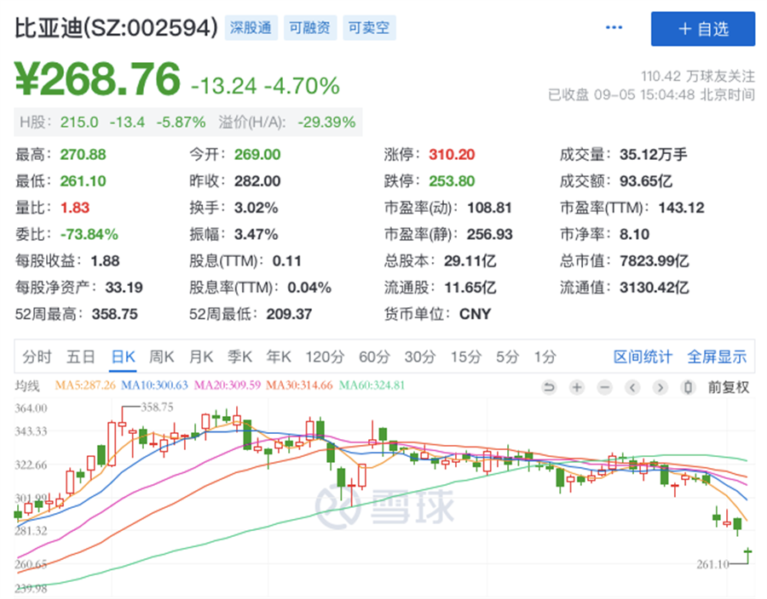Click the current price ¥268.76

(x=98, y=78)
